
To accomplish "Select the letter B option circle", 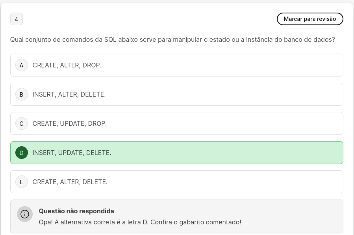I will [x=21, y=94].
